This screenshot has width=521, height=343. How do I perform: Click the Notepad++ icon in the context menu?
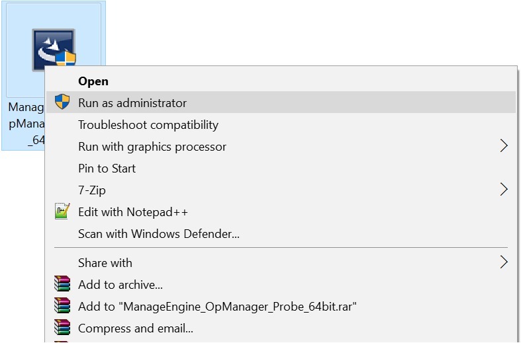coord(62,212)
